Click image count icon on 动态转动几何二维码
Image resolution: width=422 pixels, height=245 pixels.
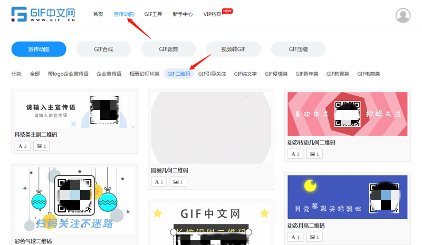tap(314, 154)
